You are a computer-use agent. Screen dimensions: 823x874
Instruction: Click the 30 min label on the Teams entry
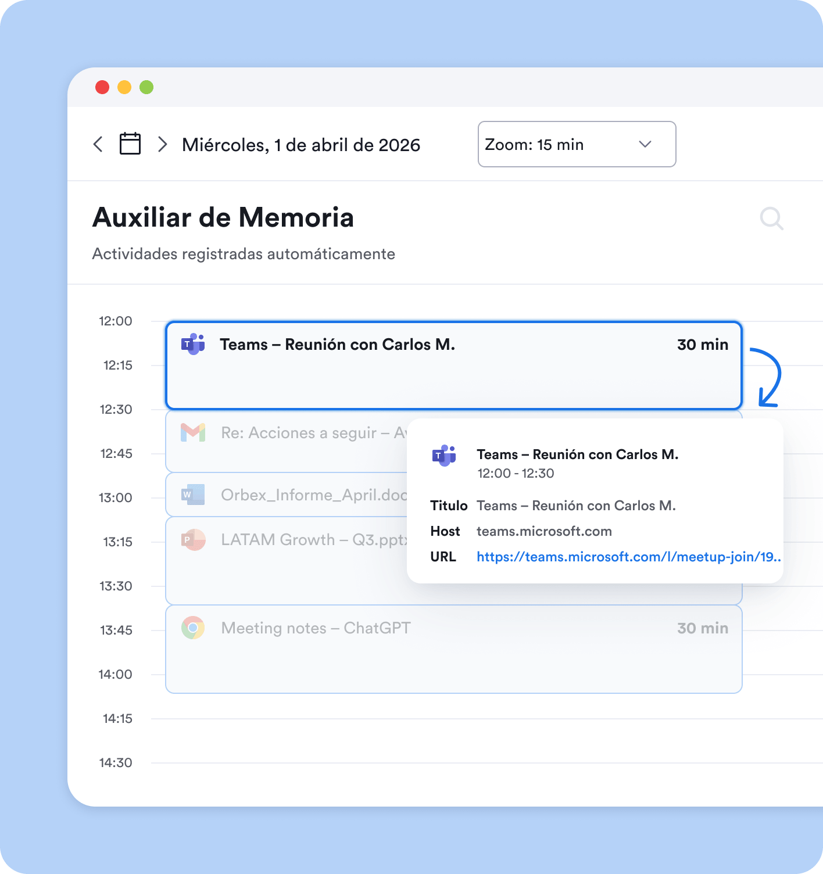(x=703, y=345)
